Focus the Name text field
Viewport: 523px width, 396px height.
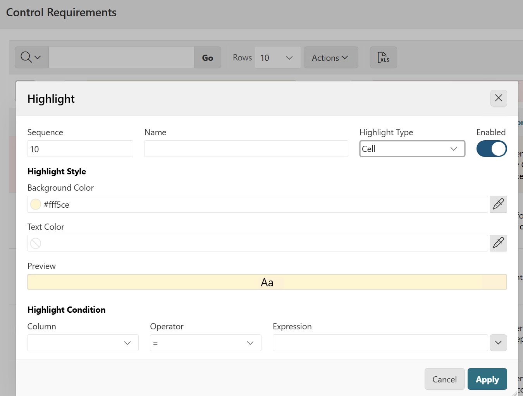click(x=246, y=149)
